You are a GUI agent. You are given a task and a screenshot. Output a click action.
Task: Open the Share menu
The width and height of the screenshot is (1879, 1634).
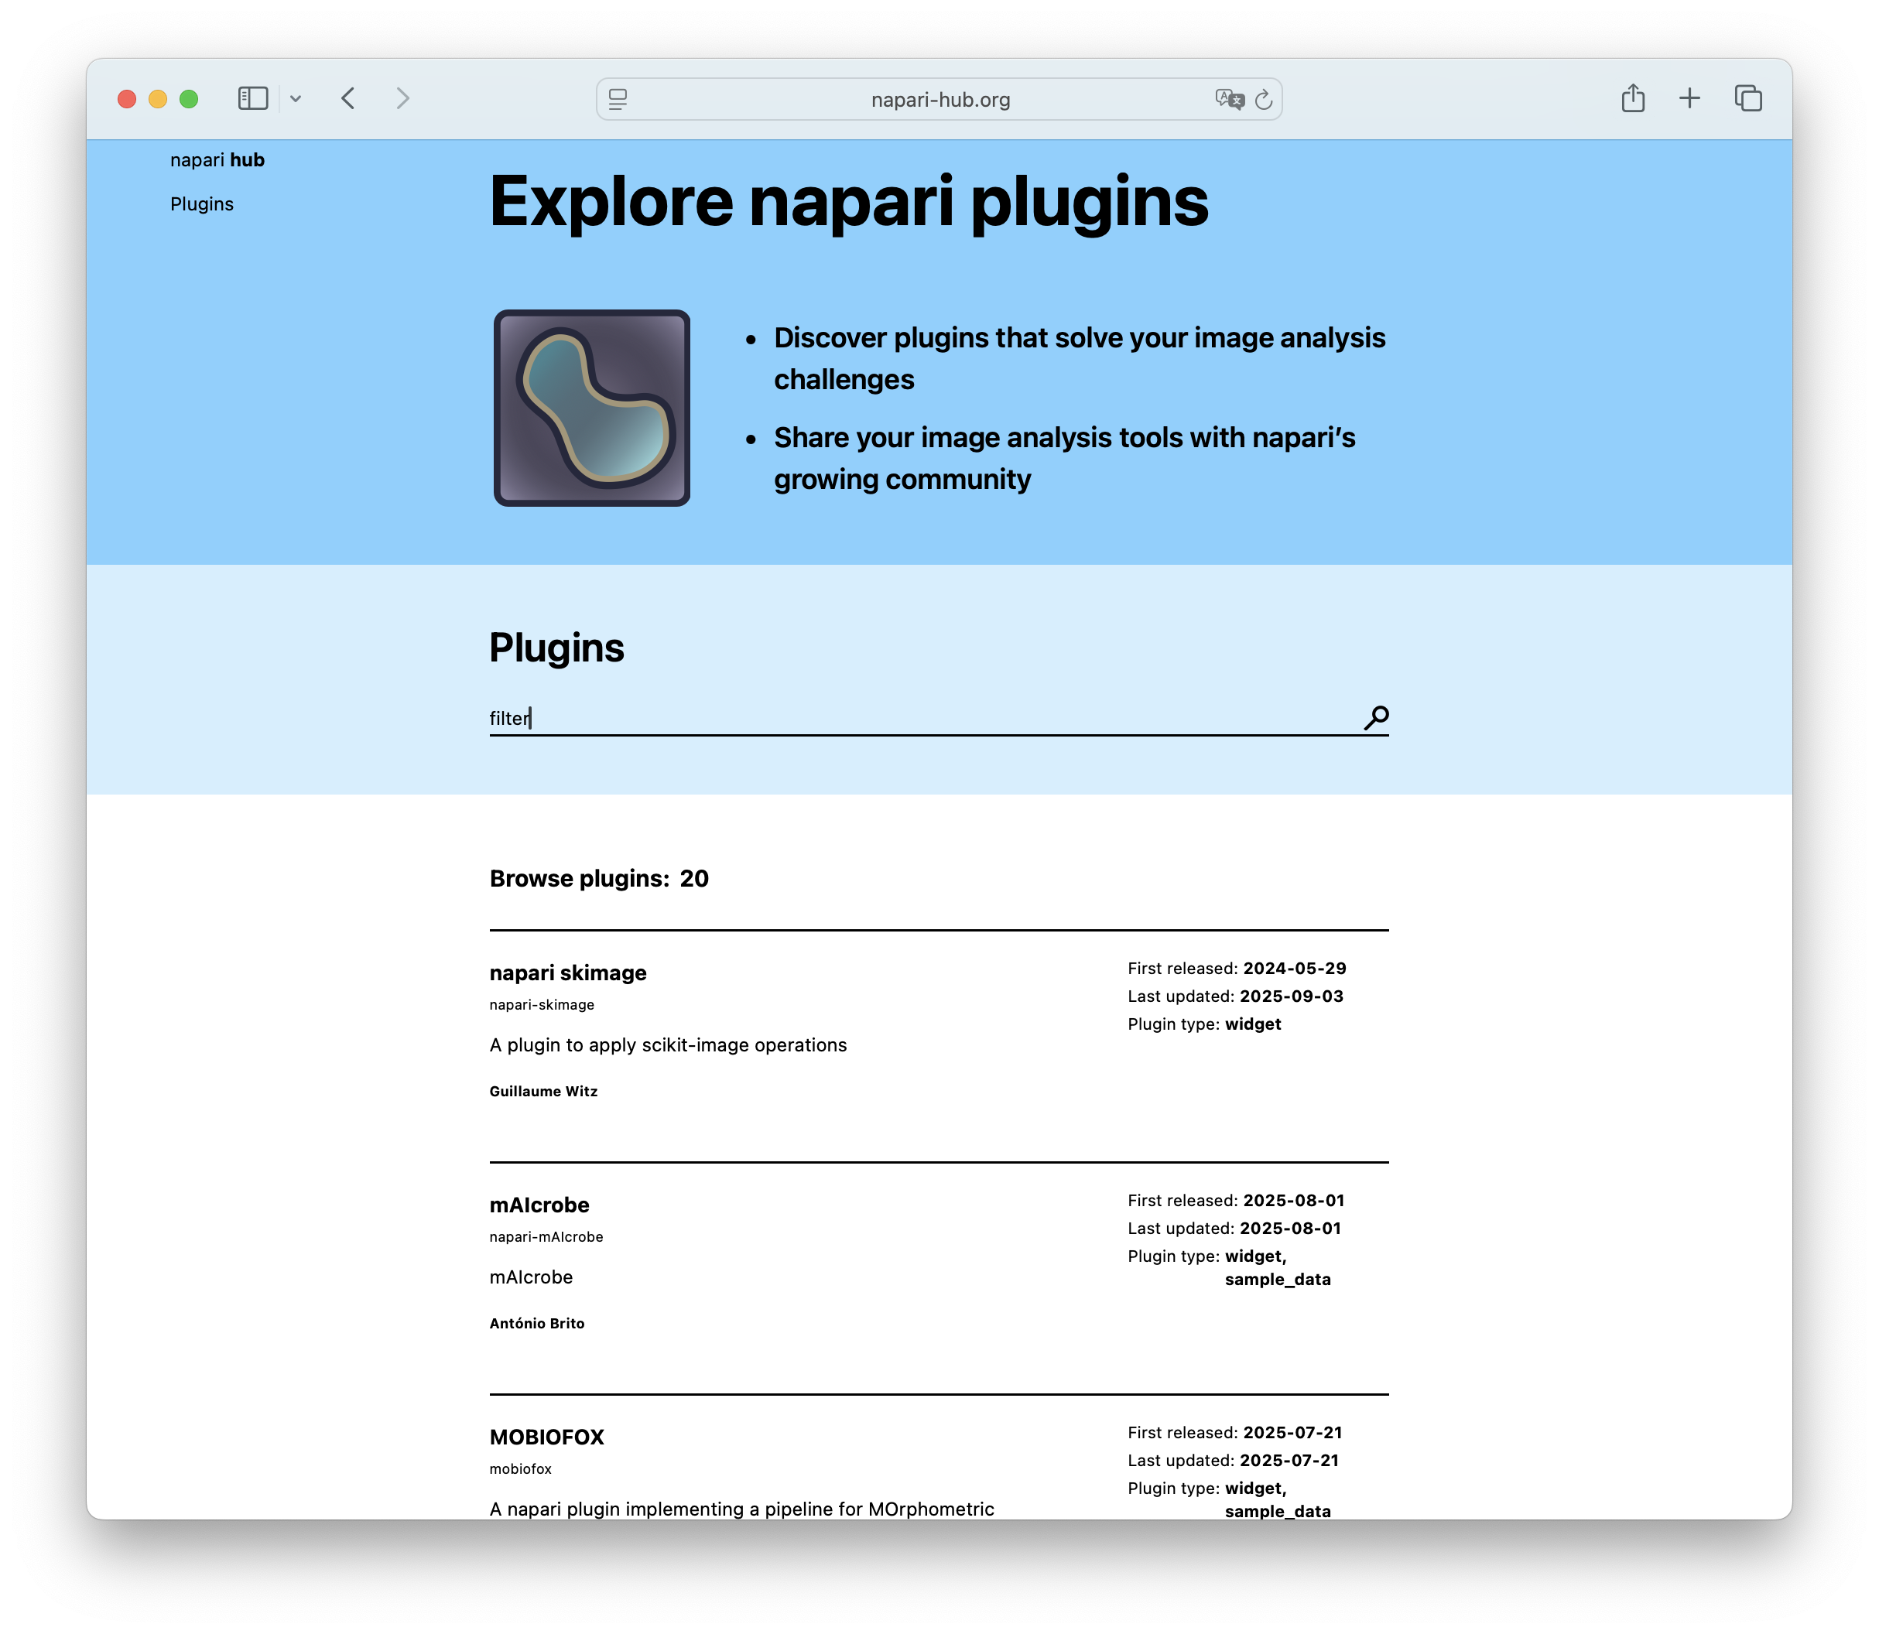pyautogui.click(x=1633, y=97)
